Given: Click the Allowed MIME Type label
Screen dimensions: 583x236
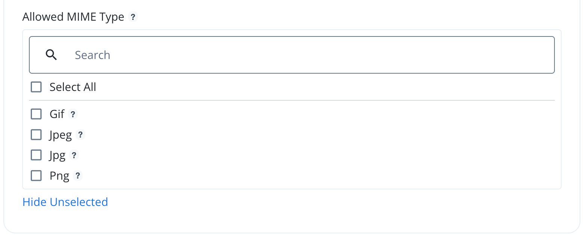Looking at the screenshot, I should pos(73,17).
